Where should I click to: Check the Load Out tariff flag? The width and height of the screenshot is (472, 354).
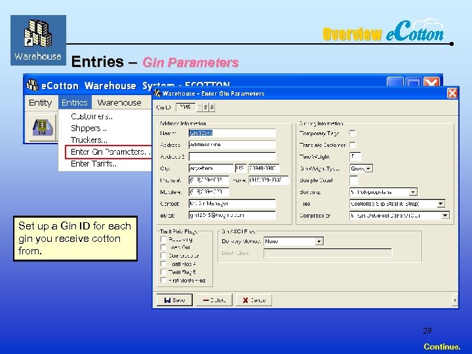click(x=163, y=247)
